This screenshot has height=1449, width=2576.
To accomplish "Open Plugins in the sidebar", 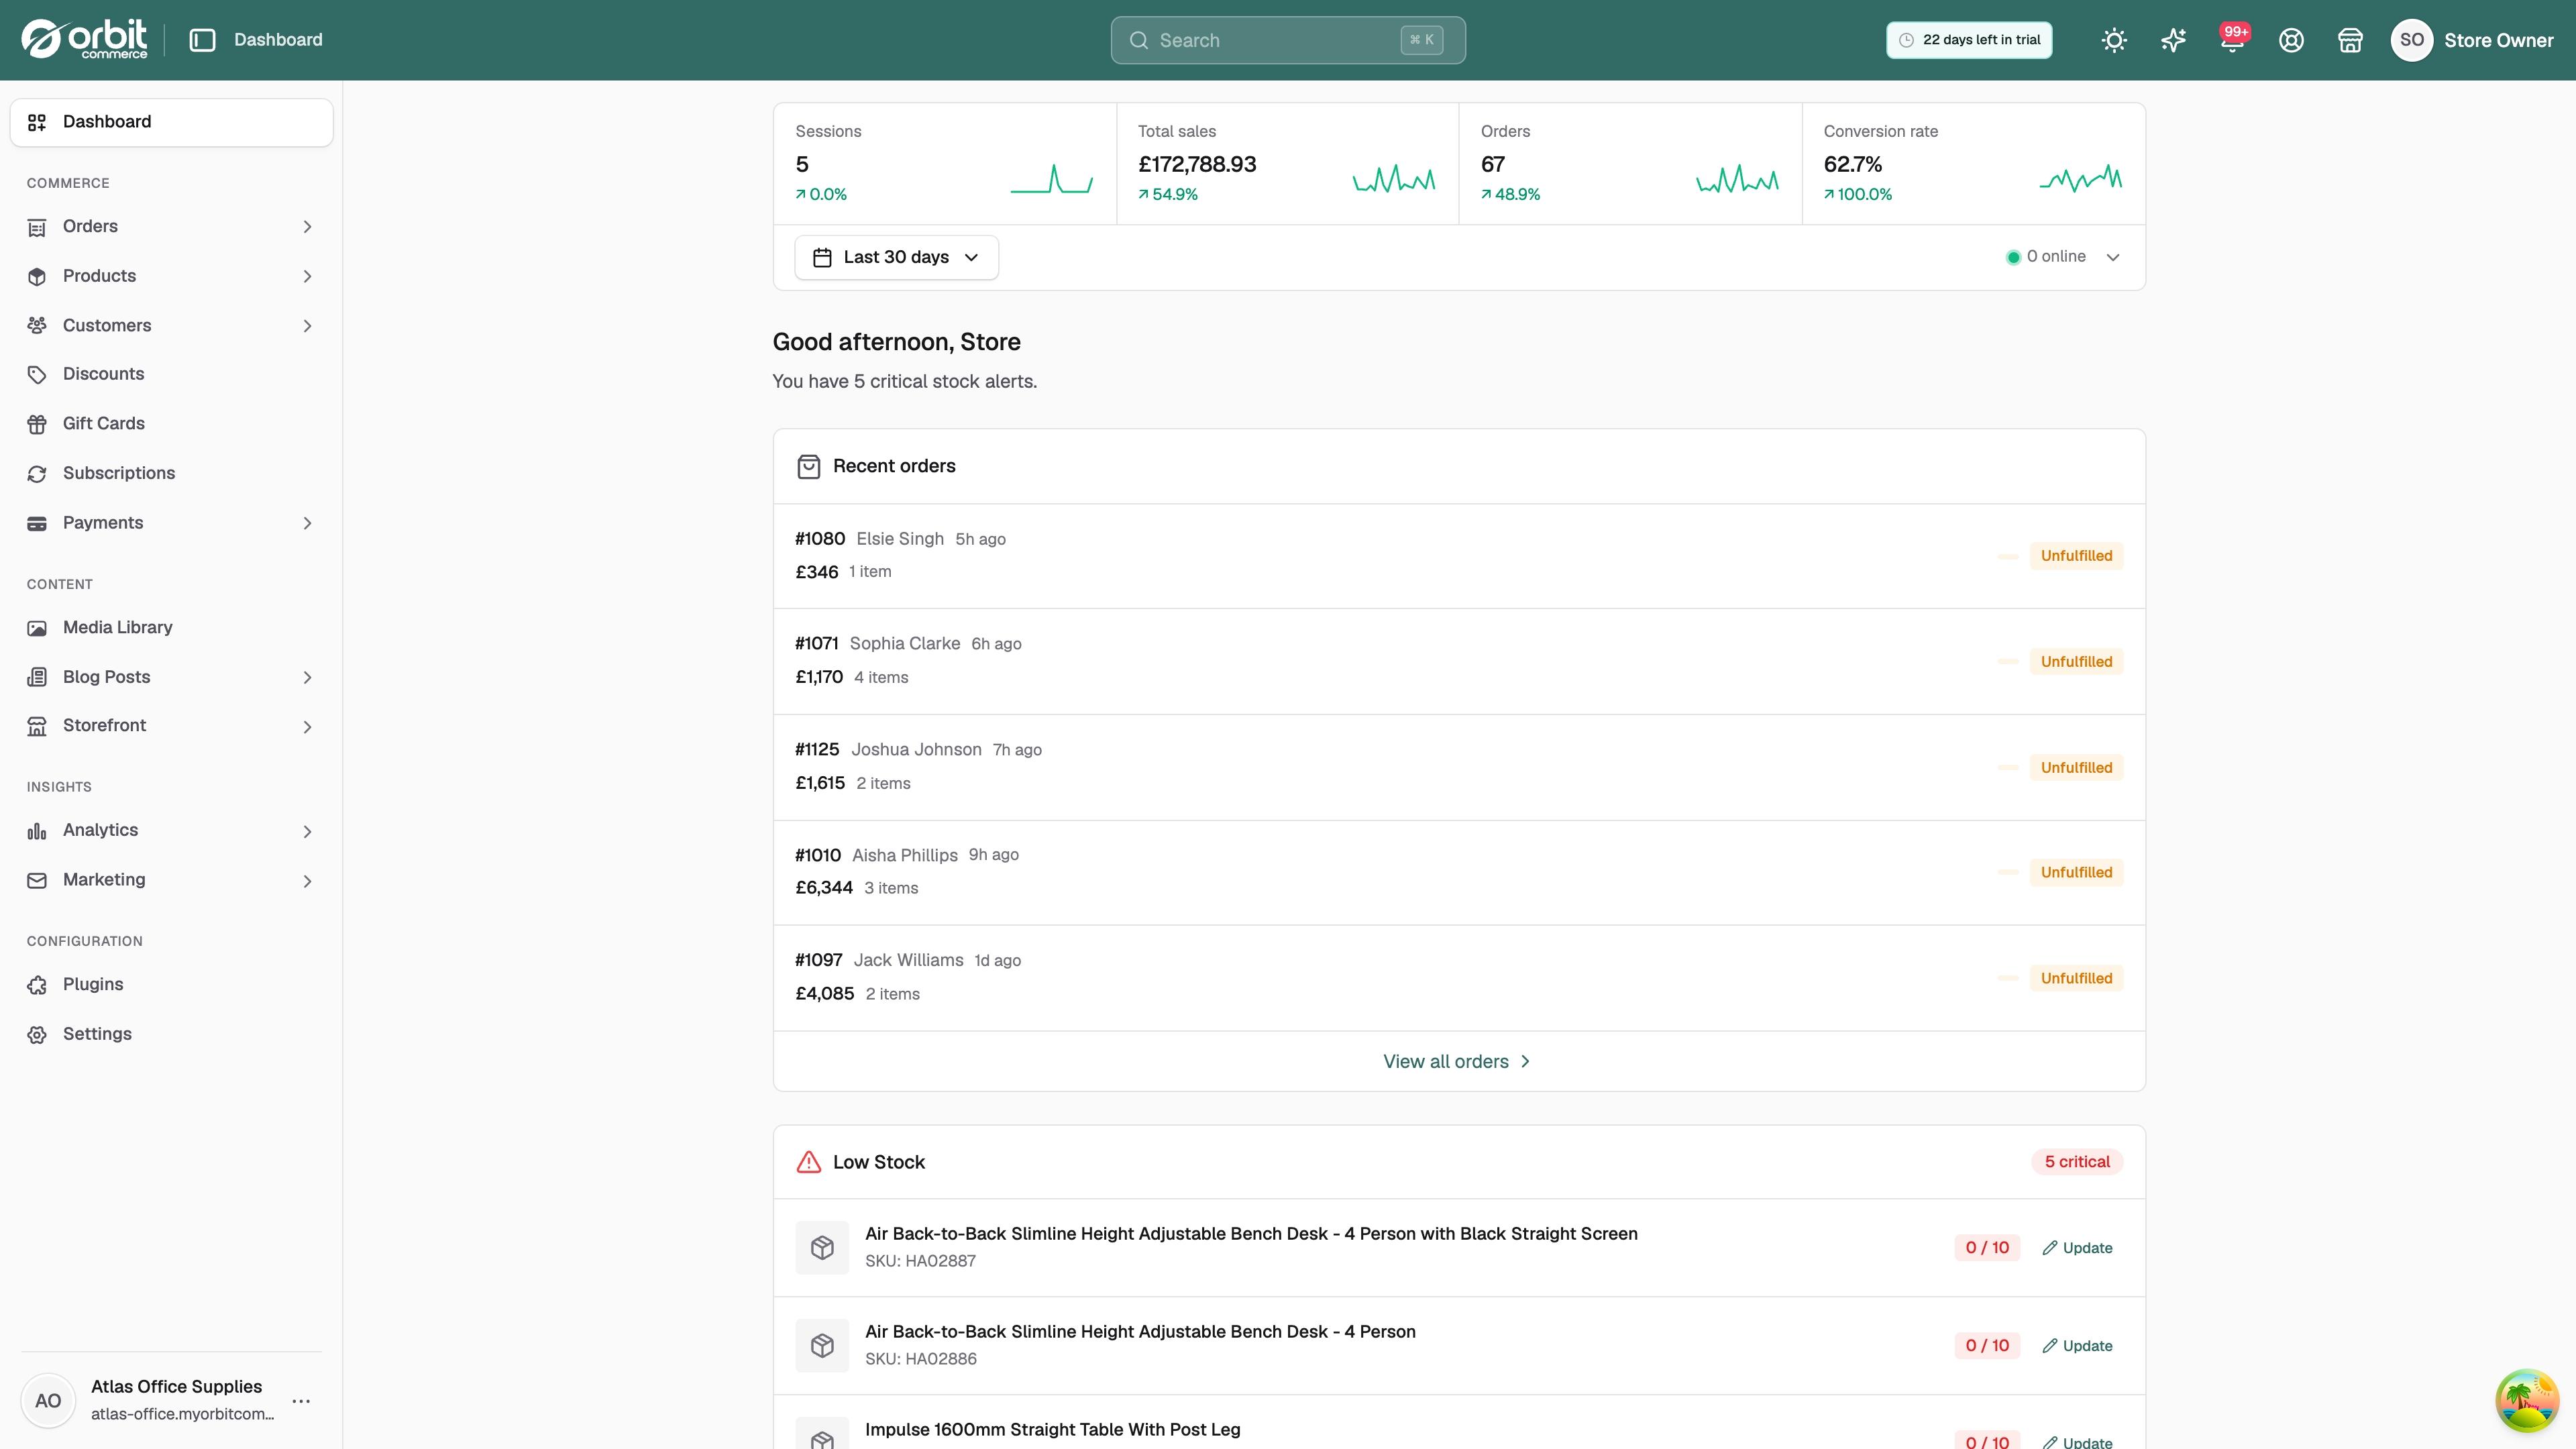I will [x=171, y=985].
